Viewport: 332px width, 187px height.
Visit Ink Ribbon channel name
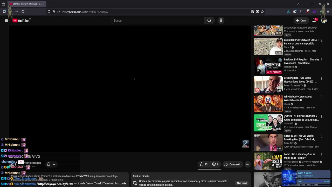(289, 67)
